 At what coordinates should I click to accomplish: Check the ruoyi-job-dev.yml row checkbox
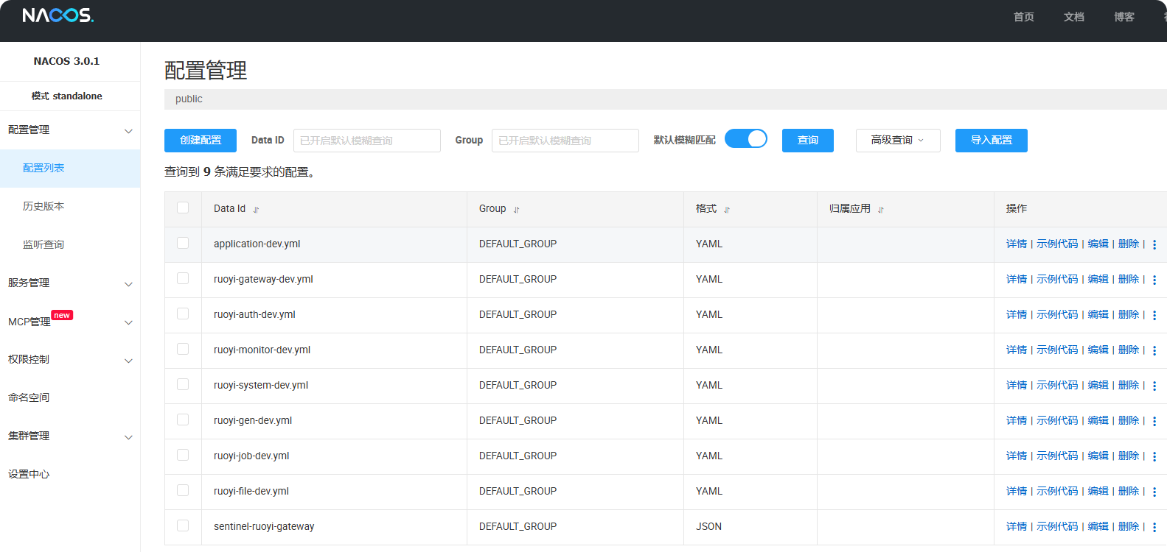tap(183, 455)
